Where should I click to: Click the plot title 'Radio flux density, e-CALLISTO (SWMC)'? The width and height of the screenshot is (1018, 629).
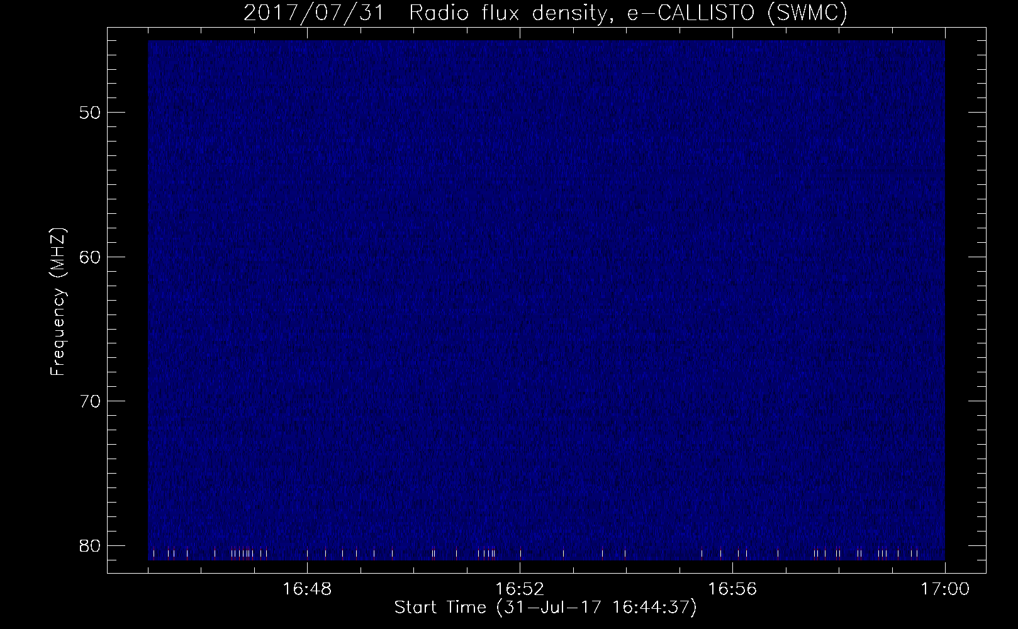click(x=629, y=13)
